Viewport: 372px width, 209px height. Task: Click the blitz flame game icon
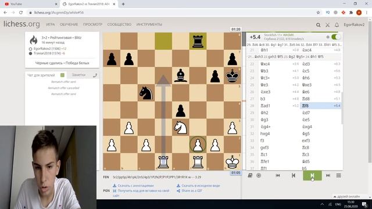pos(34,40)
